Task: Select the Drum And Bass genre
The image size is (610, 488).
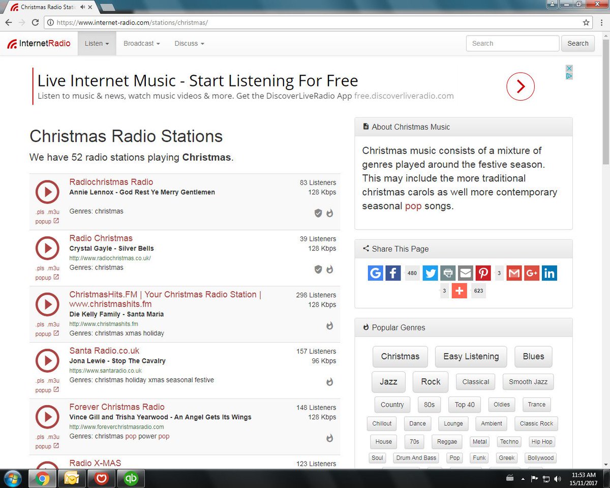Action: (416, 457)
